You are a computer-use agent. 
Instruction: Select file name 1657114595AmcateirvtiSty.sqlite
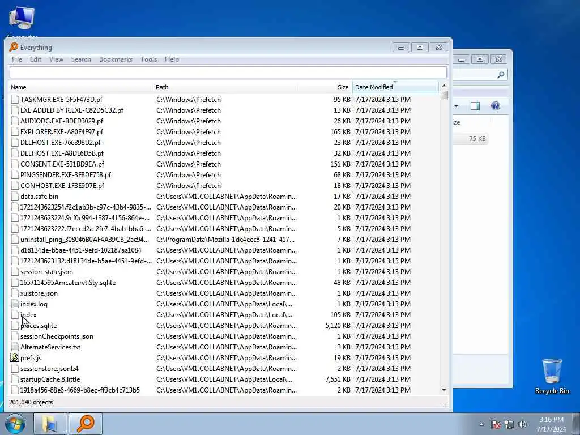click(68, 283)
